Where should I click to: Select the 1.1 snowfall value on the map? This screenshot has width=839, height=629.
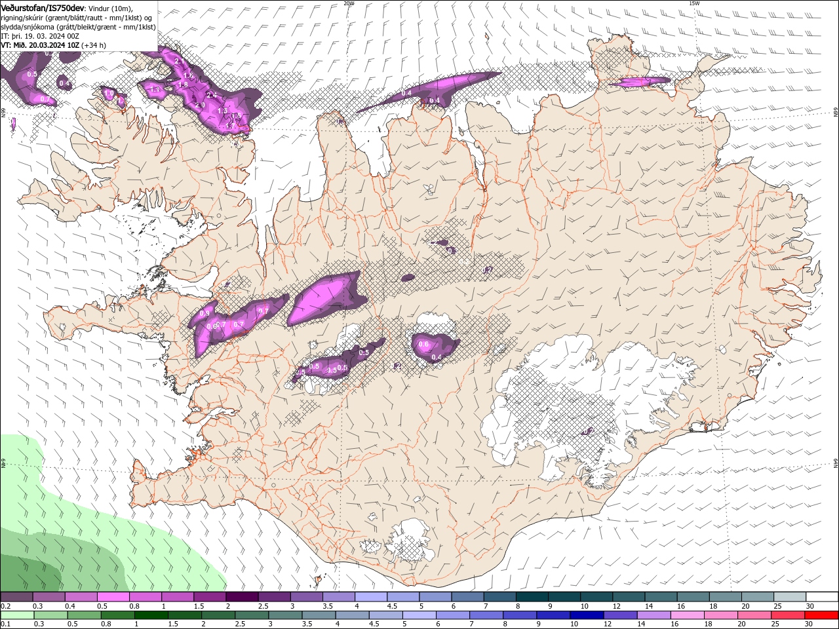155,88
